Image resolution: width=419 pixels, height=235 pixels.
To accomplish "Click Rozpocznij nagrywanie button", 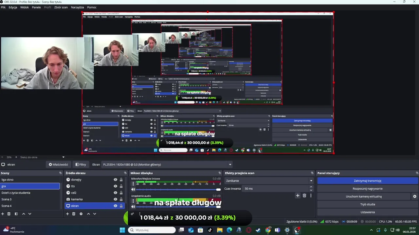I will tap(368, 189).
